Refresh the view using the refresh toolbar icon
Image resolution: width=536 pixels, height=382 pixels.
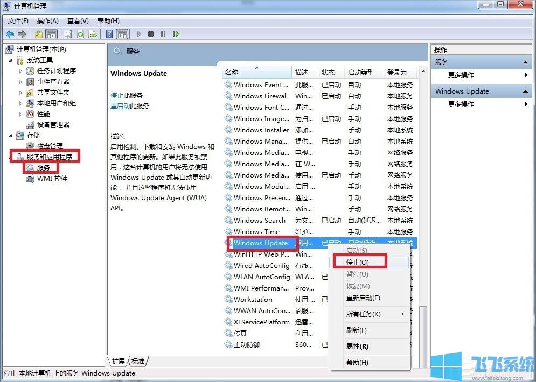[x=80, y=34]
